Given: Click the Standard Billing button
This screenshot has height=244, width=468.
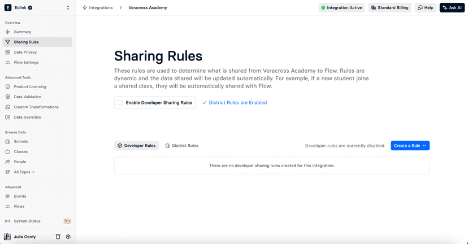Looking at the screenshot, I should tap(389, 8).
